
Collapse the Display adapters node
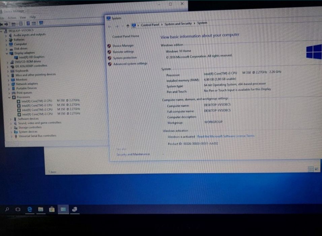pos(7,53)
